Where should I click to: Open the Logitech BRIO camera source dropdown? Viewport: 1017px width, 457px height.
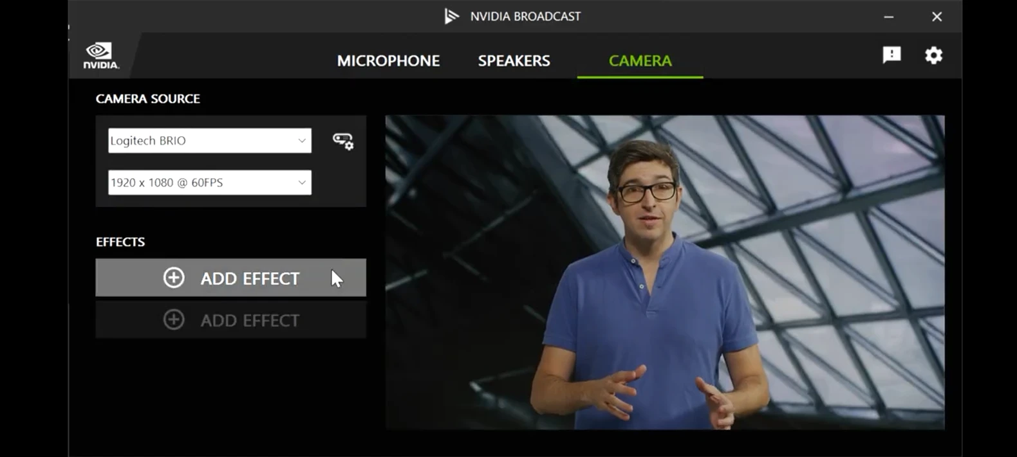tap(210, 141)
